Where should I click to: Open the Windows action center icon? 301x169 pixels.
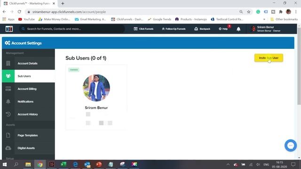tap(293, 164)
